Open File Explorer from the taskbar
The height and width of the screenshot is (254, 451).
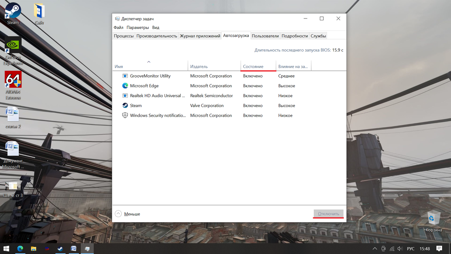tap(33, 249)
